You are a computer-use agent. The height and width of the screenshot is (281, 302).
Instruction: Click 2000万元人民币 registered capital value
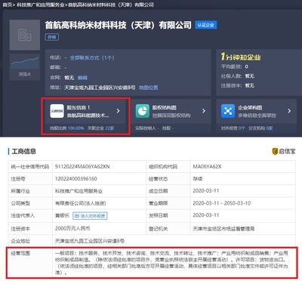pyautogui.click(x=72, y=229)
